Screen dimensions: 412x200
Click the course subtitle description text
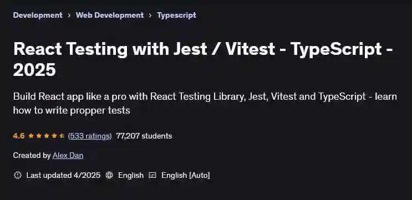coord(205,104)
